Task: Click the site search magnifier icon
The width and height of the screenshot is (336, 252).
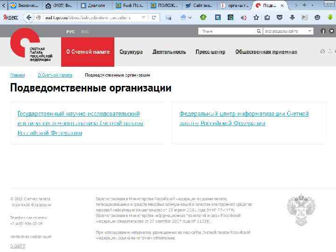Action: coord(259,31)
